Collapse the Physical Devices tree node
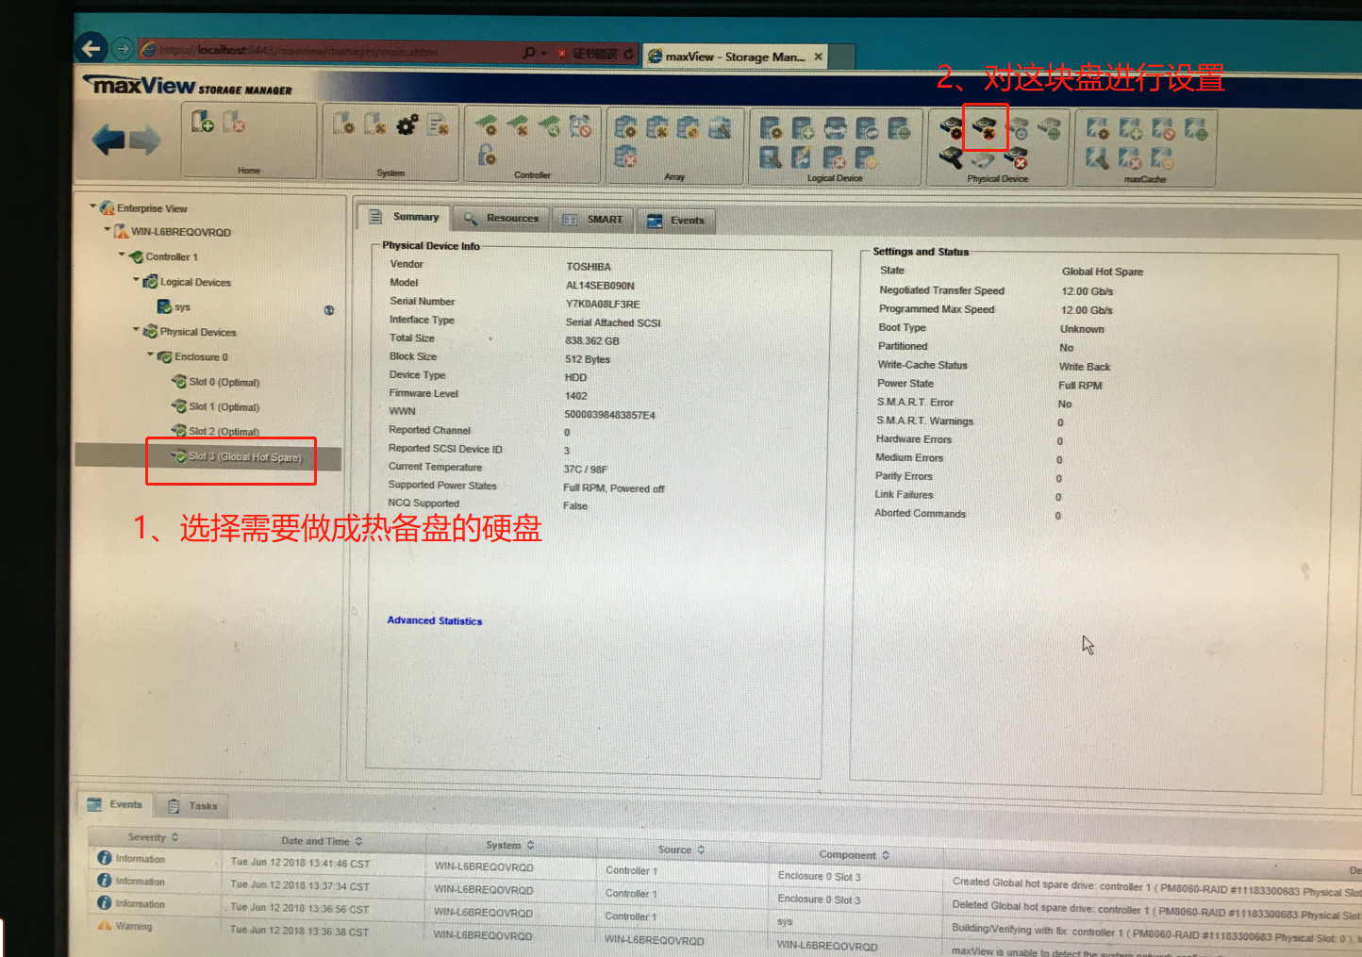 136,330
